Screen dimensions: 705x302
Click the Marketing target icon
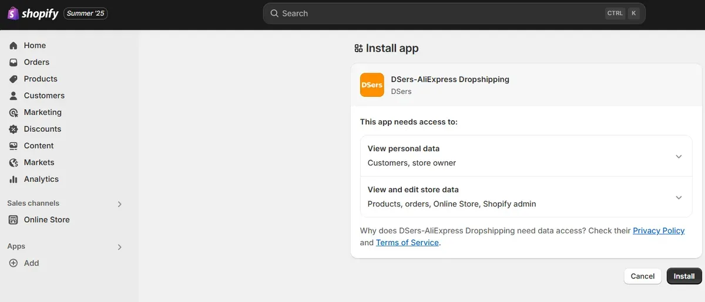point(14,113)
